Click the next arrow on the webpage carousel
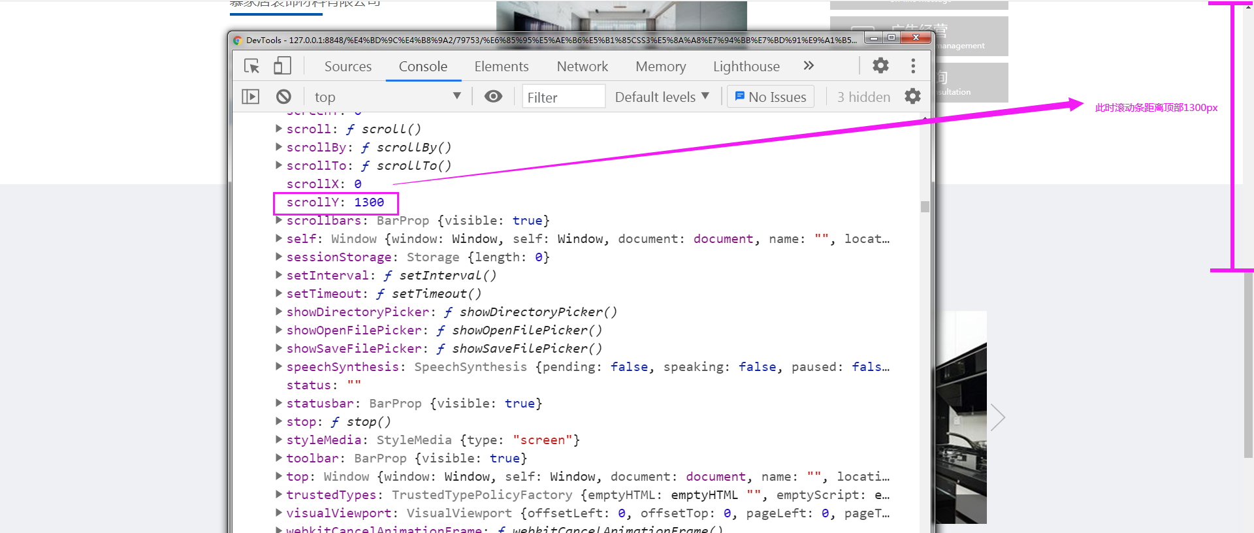Viewport: 1254px width, 533px height. 997,417
